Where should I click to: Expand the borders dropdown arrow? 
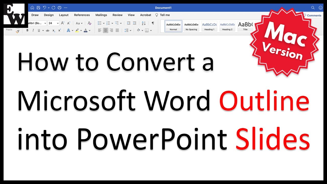151,31
